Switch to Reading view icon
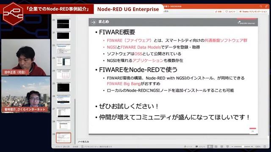 [x=222, y=147]
